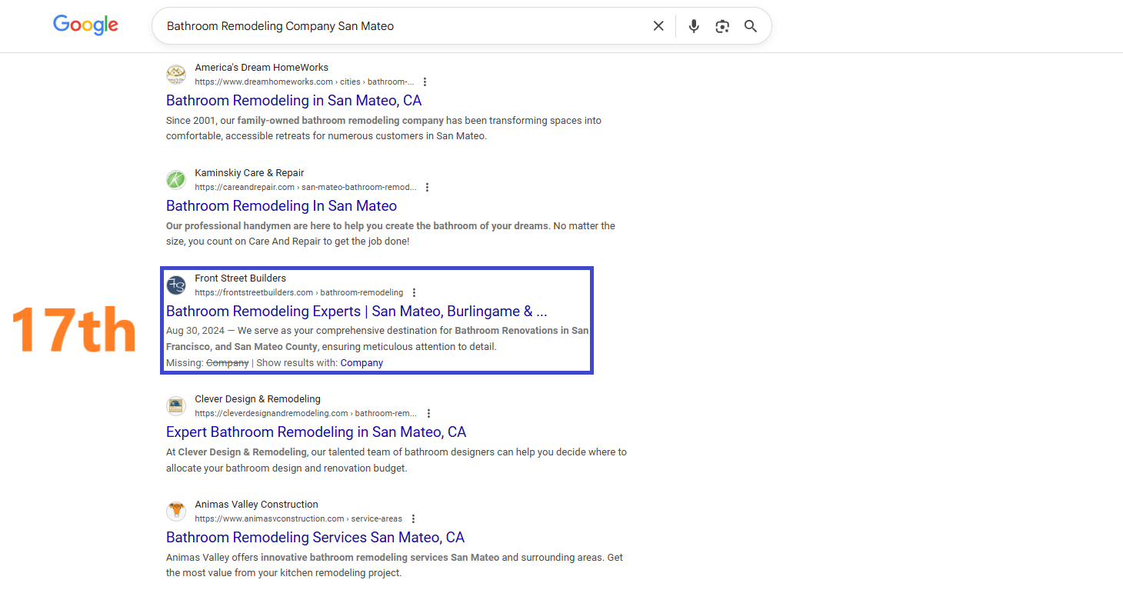
Task: Click the frontstreetbuilders.com URL breadcrumb
Action: pyautogui.click(x=299, y=292)
